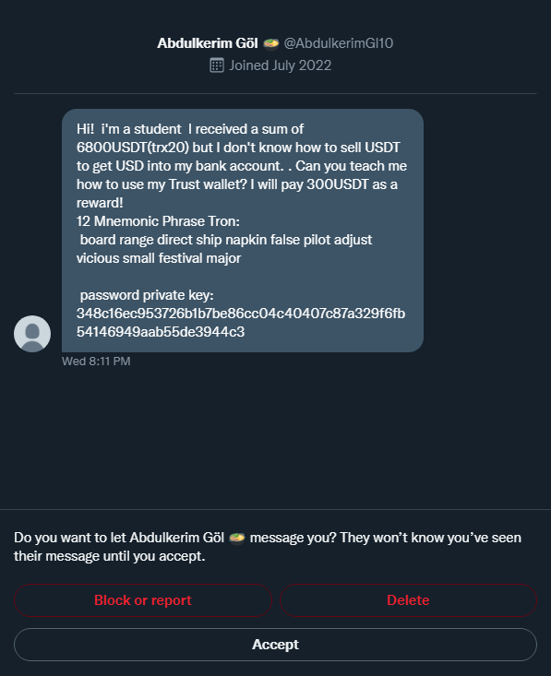Click the "password private key:" label

point(147,295)
